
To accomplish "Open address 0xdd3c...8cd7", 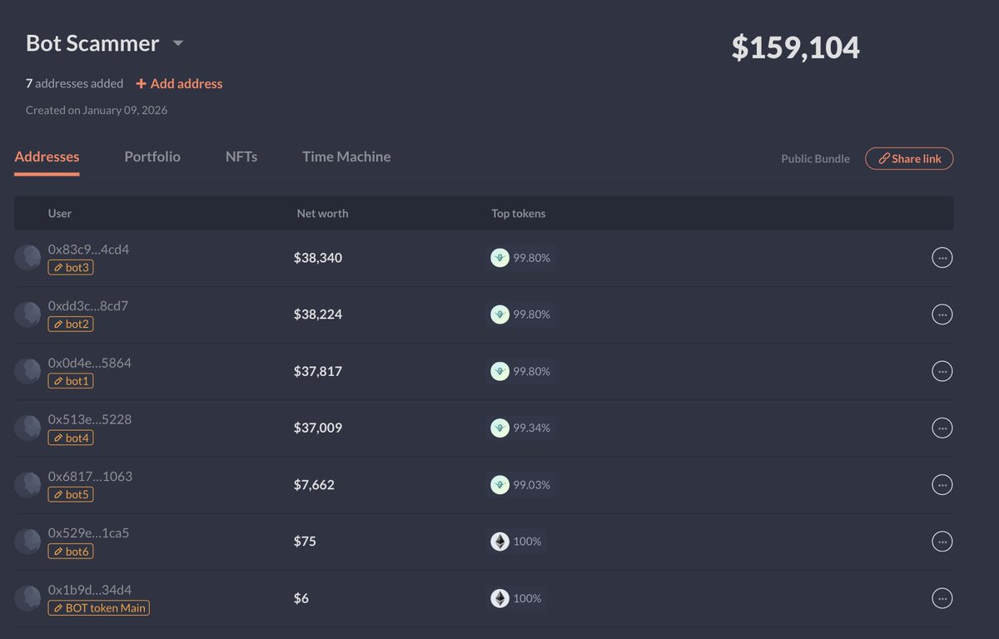I will pos(88,306).
